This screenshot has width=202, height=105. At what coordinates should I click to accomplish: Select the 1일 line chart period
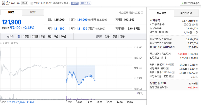click(x=18, y=37)
